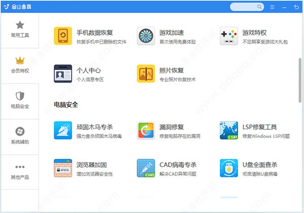The width and height of the screenshot is (304, 213).
Task: Open the 漏洞修复 icon
Action: pos(146,130)
